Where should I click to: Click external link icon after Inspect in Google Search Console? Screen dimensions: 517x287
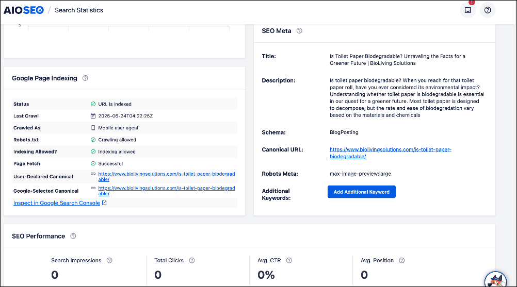(104, 202)
